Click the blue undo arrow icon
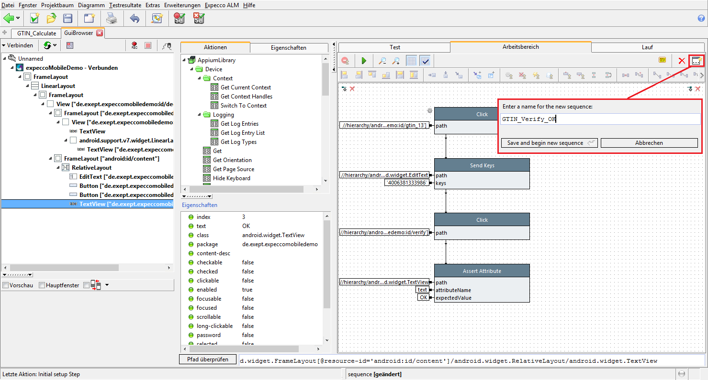The image size is (708, 380). tap(135, 19)
